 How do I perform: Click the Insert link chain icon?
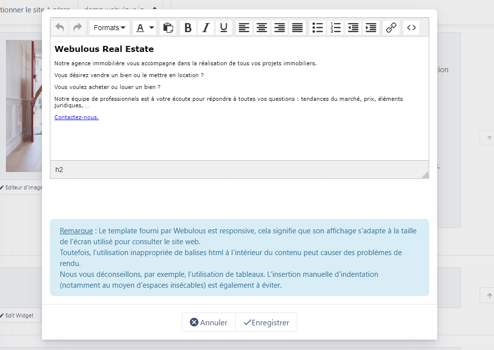(391, 28)
